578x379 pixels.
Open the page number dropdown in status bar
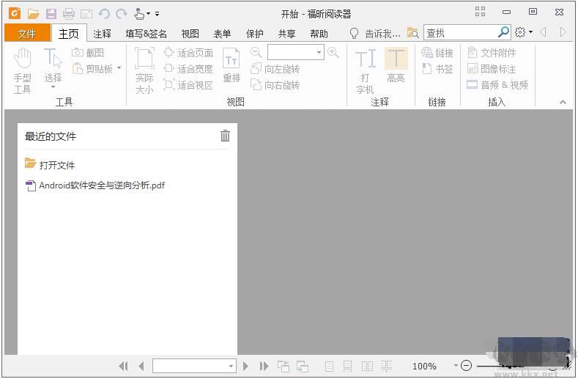[x=231, y=366]
